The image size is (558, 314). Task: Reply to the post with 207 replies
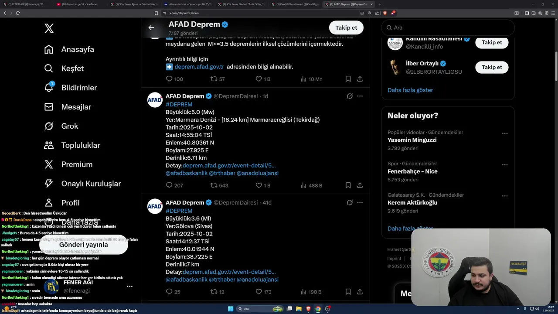(174, 185)
